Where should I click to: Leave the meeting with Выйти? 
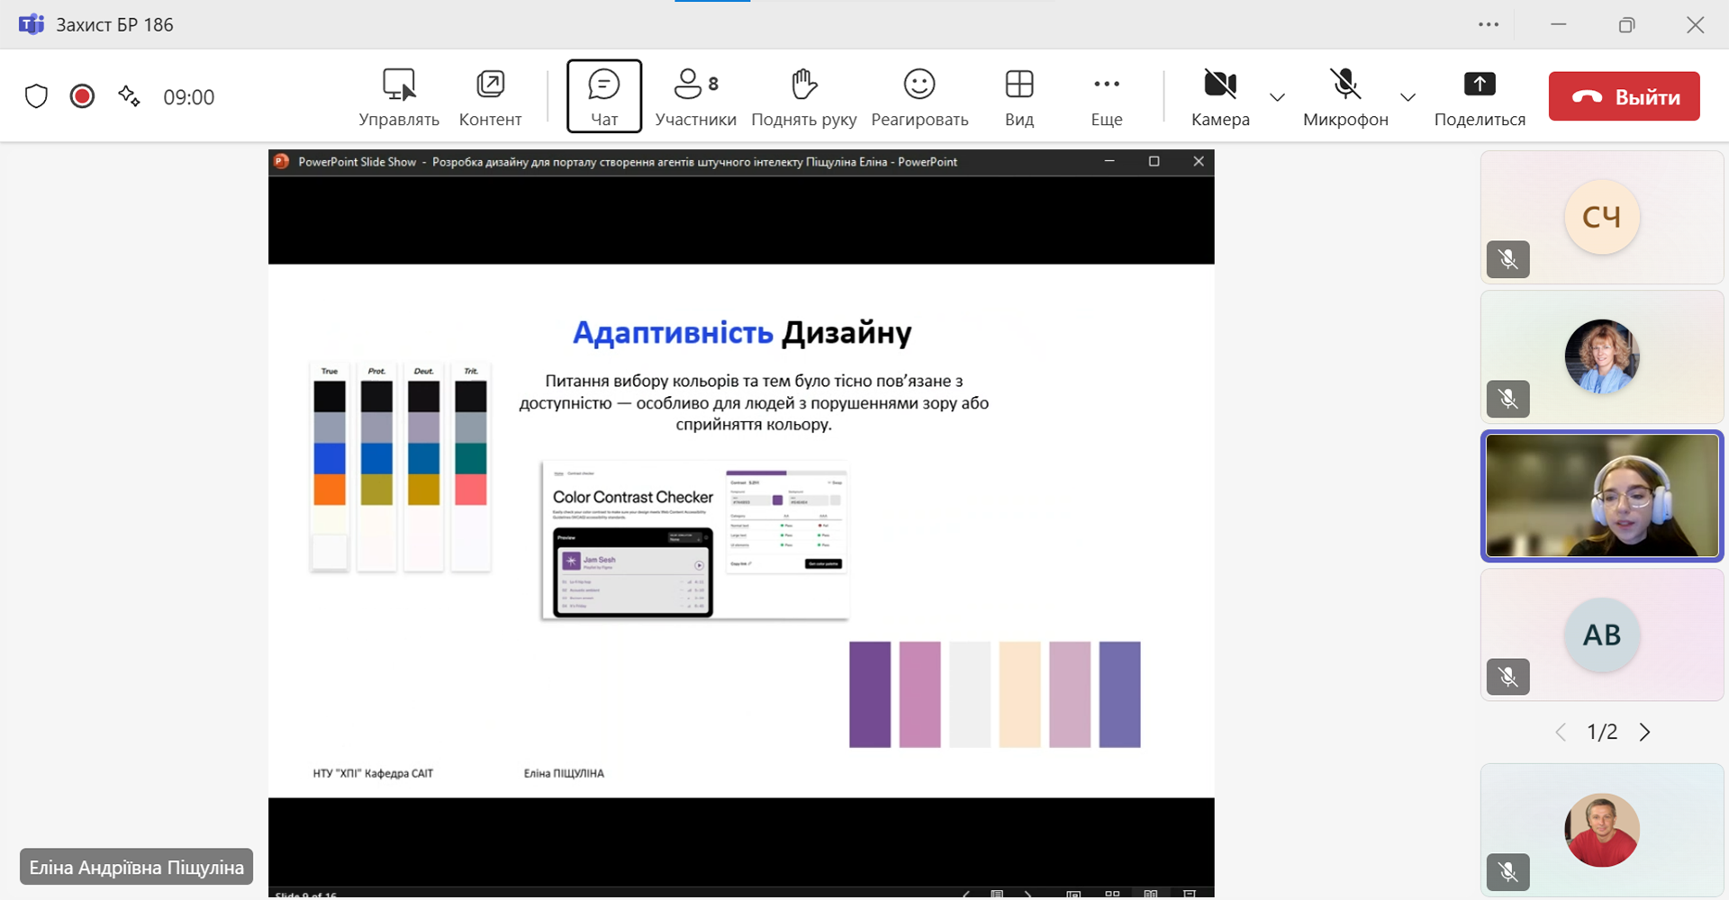click(x=1624, y=96)
